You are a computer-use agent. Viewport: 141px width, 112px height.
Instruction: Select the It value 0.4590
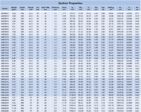[129, 111]
